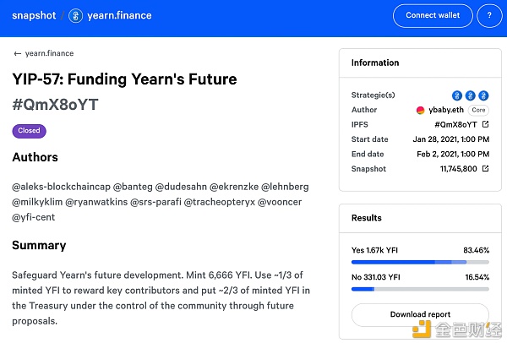
Task: Go to snapshot home in header
Action: [x=34, y=15]
